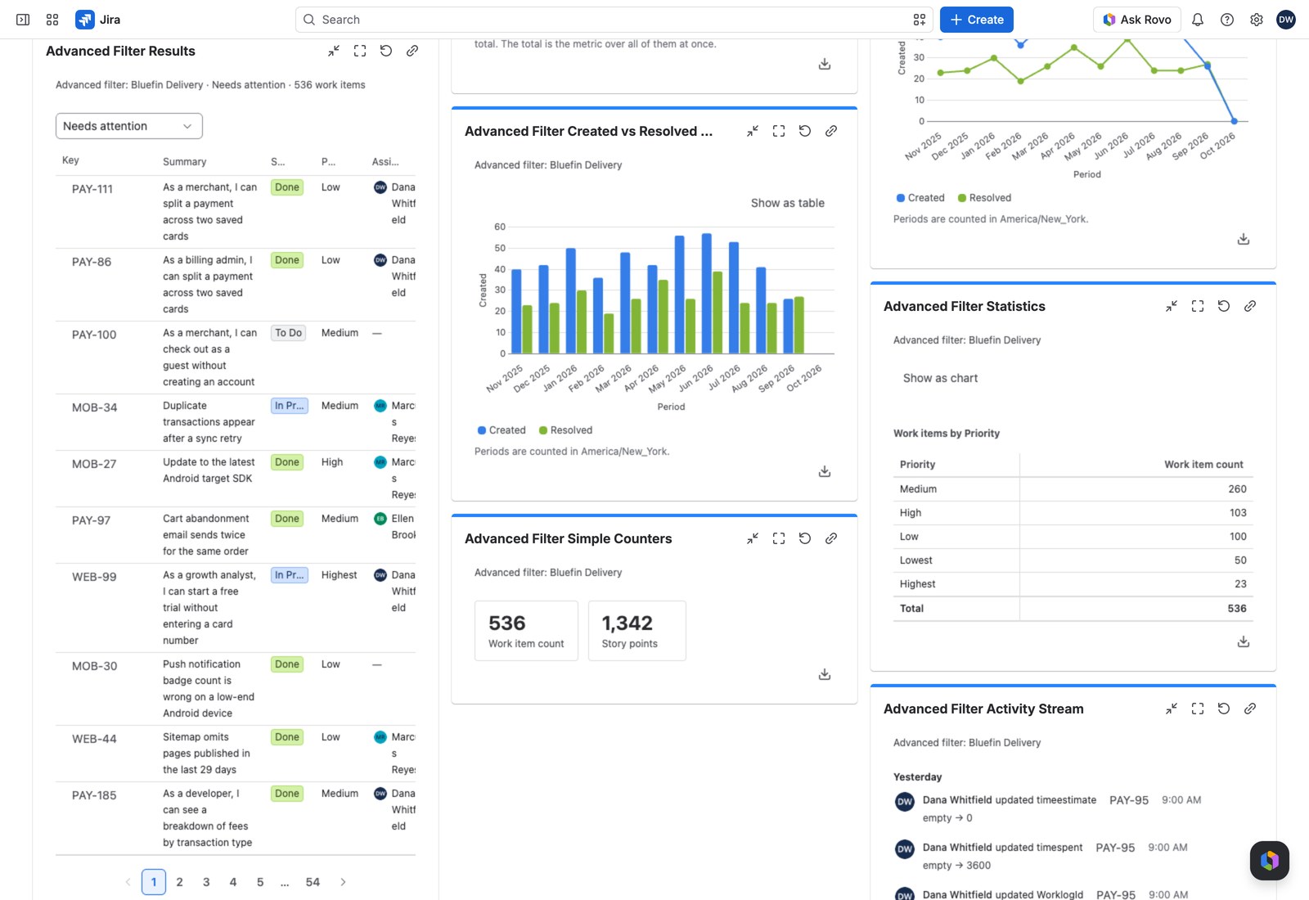Viewport: 1309px width, 900px height.
Task: Toggle the Resolved legend in bar chart
Action: [565, 430]
